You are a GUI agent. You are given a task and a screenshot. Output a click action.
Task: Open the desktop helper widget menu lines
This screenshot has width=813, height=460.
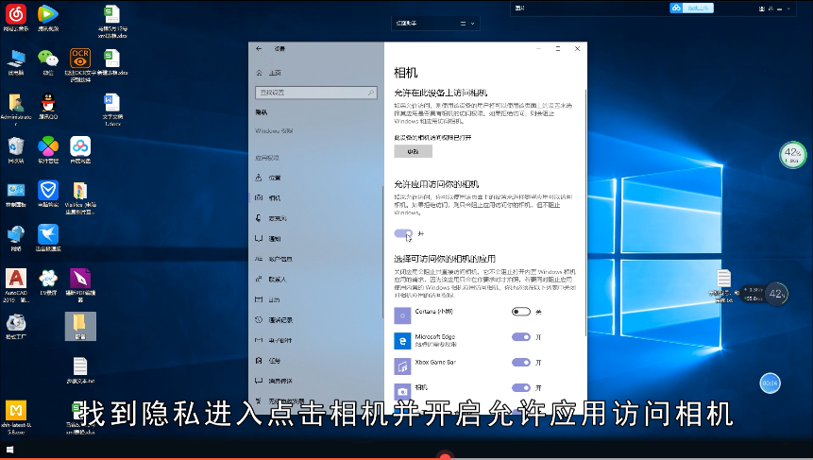click(x=463, y=24)
